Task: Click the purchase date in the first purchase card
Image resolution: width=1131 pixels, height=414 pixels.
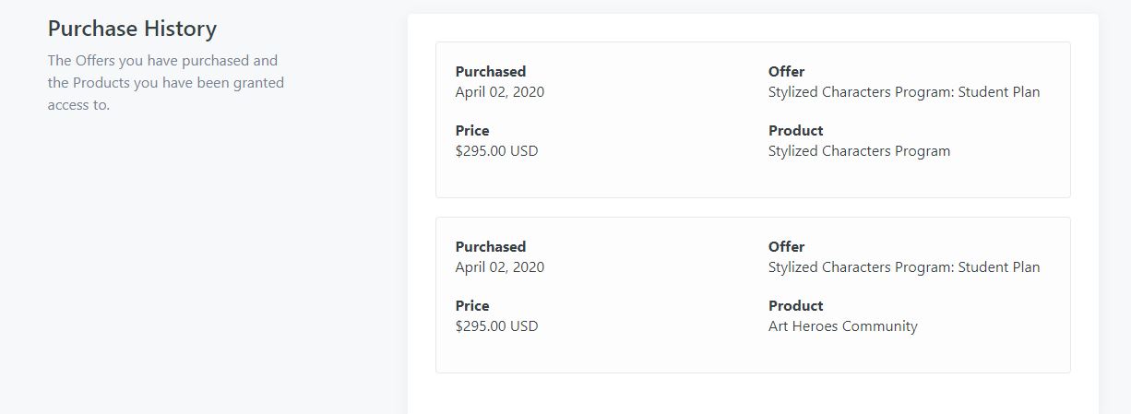Action: (499, 92)
